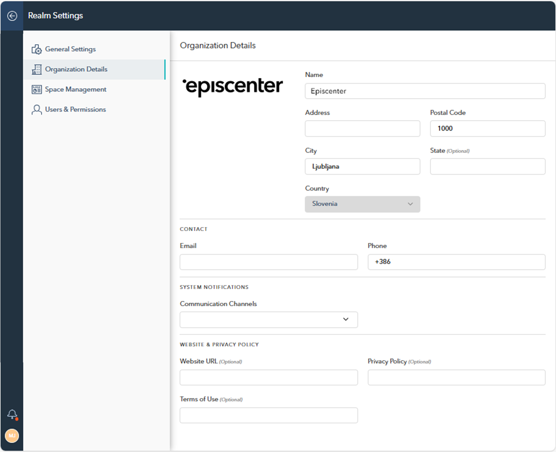Viewport: 556px width, 452px height.
Task: Expand the Communication Channels dropdown
Action: pyautogui.click(x=269, y=320)
